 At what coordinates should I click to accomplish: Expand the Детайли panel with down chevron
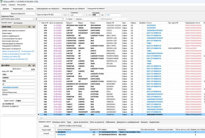(x=34, y=66)
